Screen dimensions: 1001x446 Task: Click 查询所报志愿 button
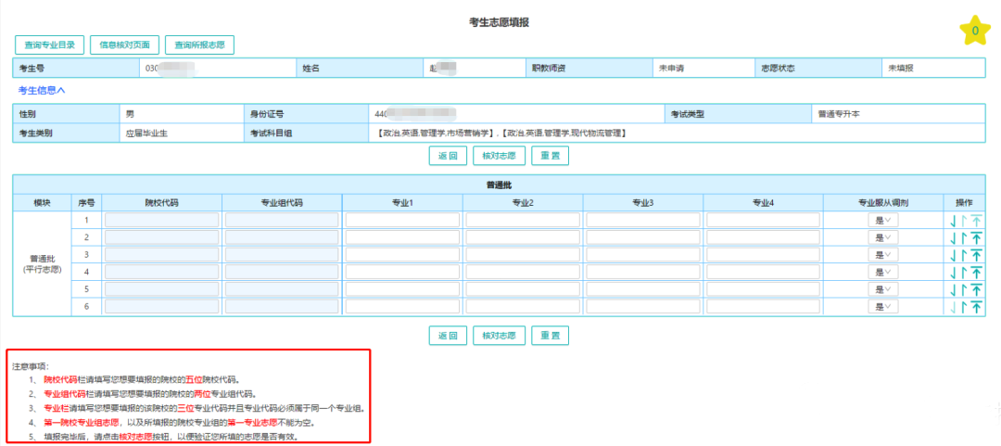click(x=199, y=45)
